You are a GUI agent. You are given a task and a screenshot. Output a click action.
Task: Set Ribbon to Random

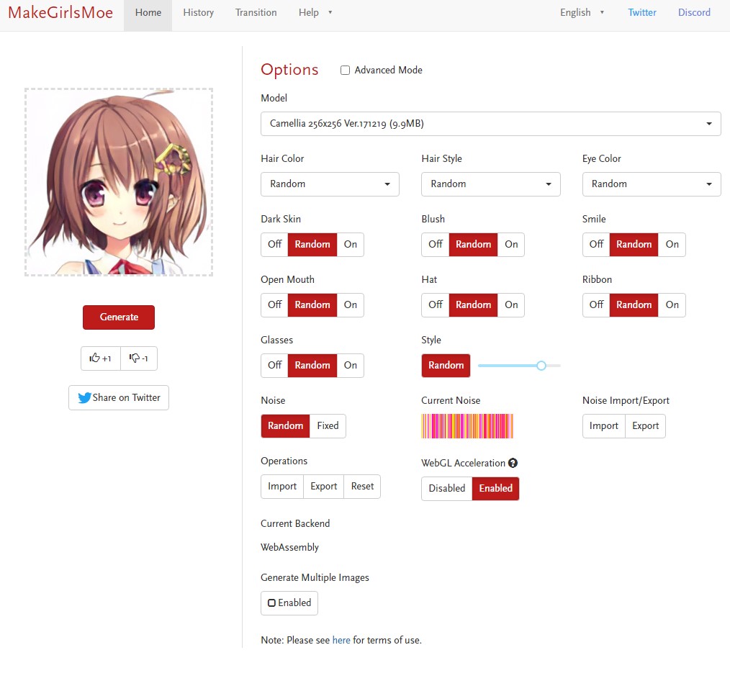click(x=634, y=305)
